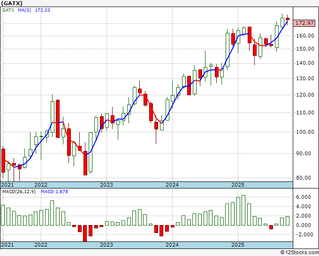The height and width of the screenshot is (256, 319).
Task: Select the green GATX legend label
Action: coord(8,10)
